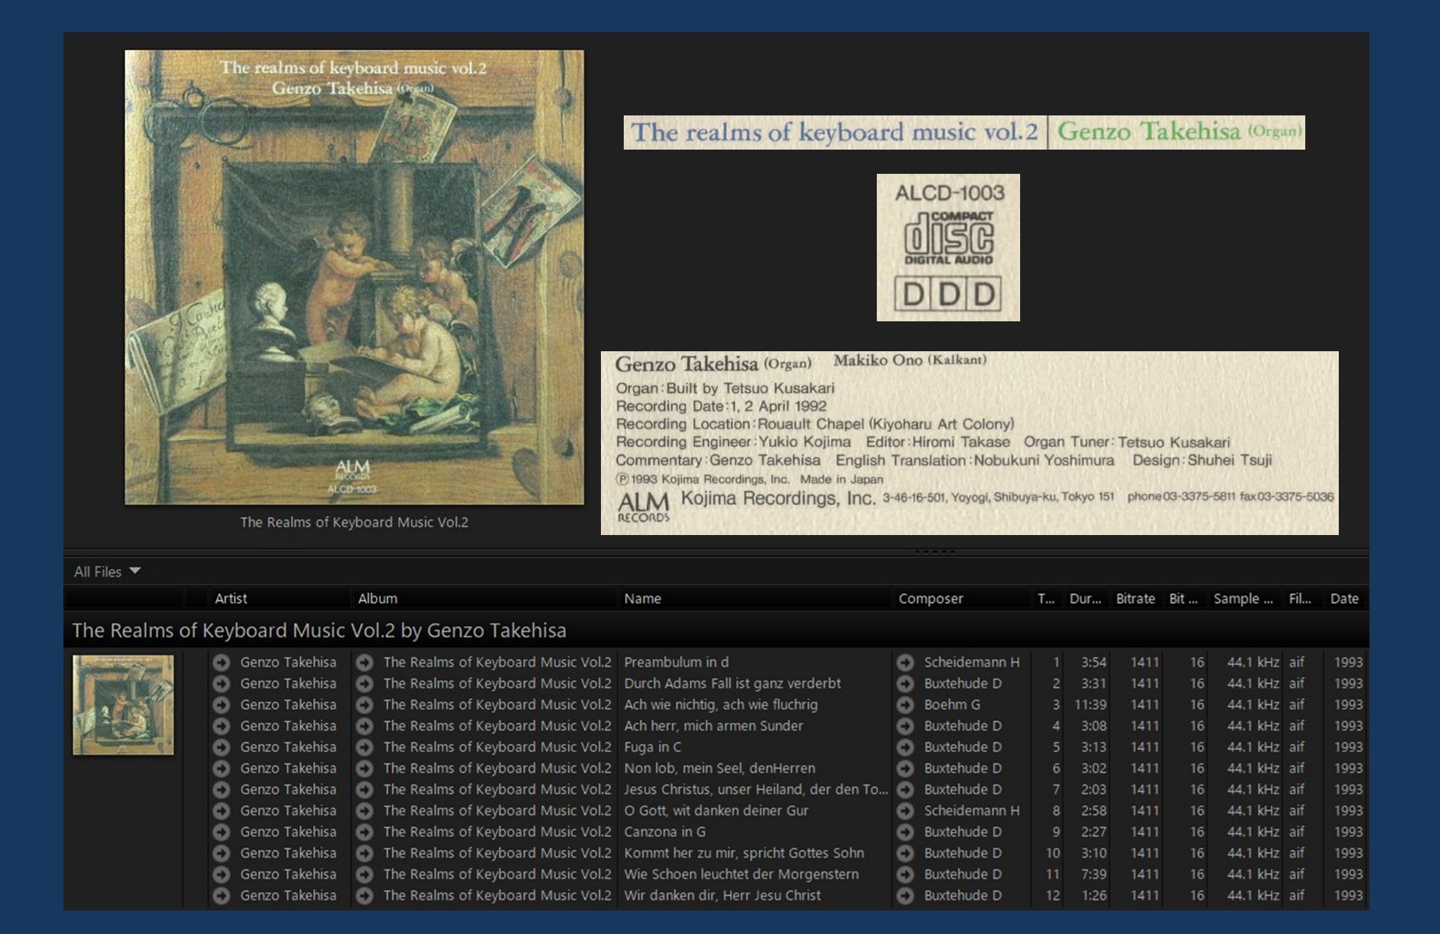Select the track "Ach wie nichtig, ach wie fluchrig"
1440x934 pixels.
pos(721,705)
